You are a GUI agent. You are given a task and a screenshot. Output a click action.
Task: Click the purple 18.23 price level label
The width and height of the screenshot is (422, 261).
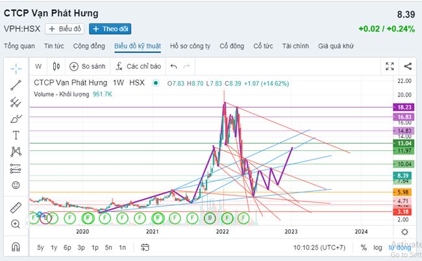pyautogui.click(x=404, y=107)
